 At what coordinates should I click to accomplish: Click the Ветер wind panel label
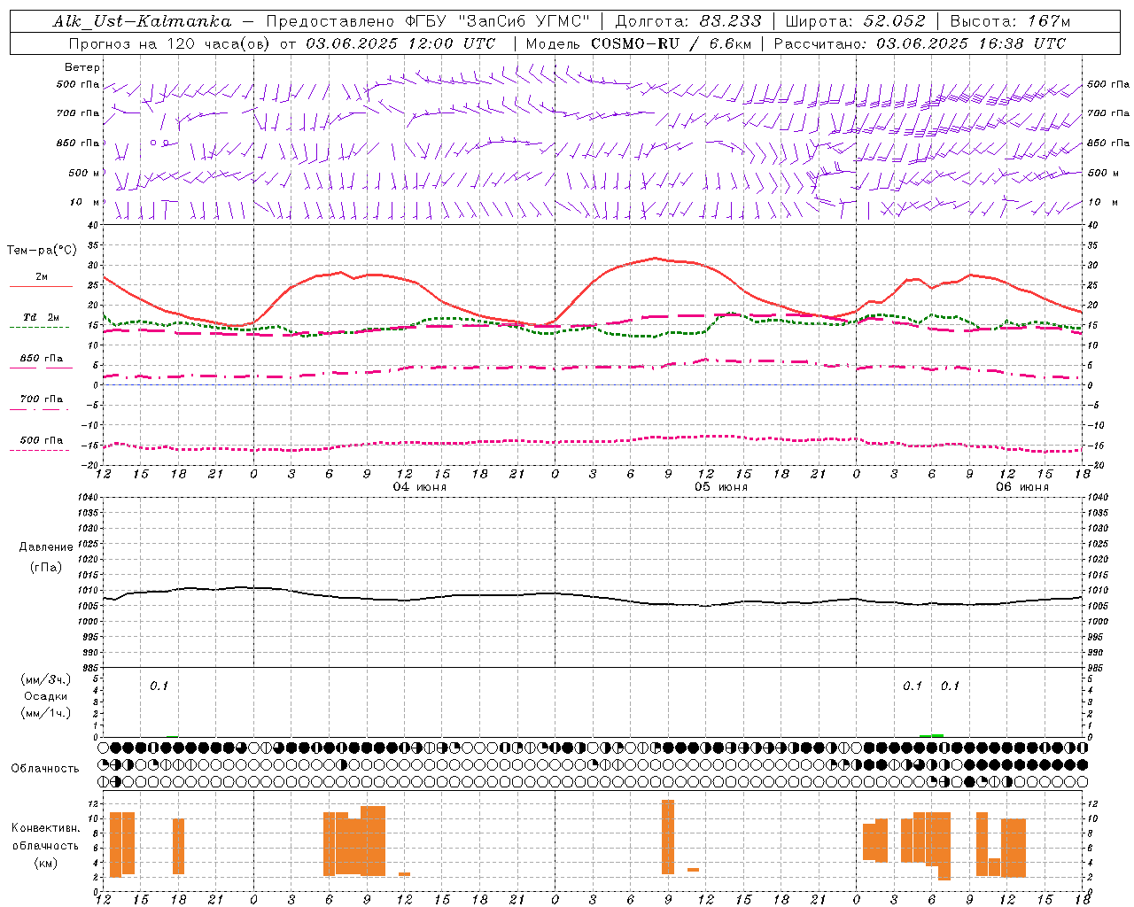coord(82,67)
